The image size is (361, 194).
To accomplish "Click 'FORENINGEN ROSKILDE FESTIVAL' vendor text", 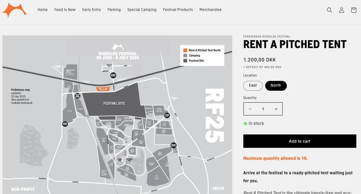I will 267,36.
